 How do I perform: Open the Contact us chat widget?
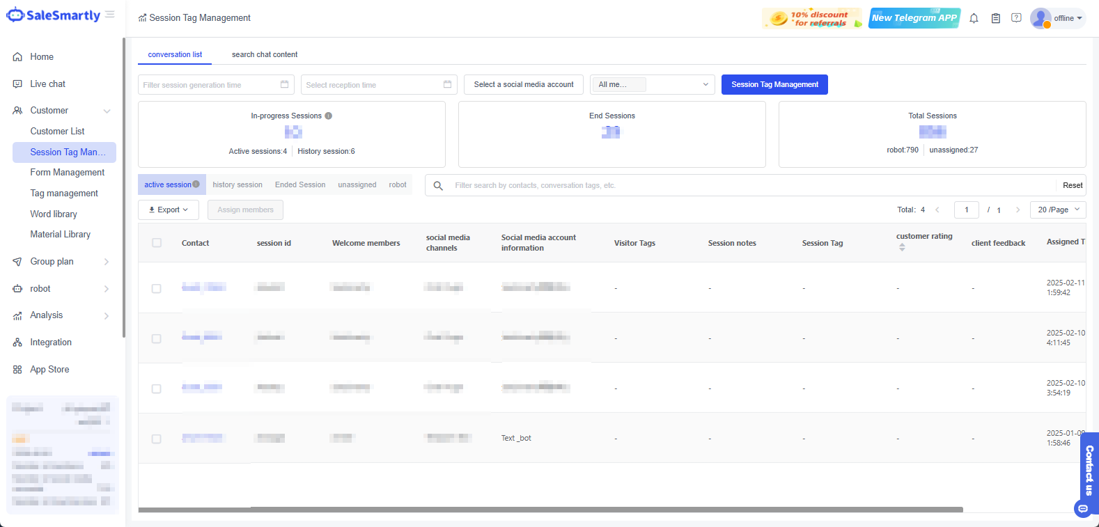coord(1089,473)
